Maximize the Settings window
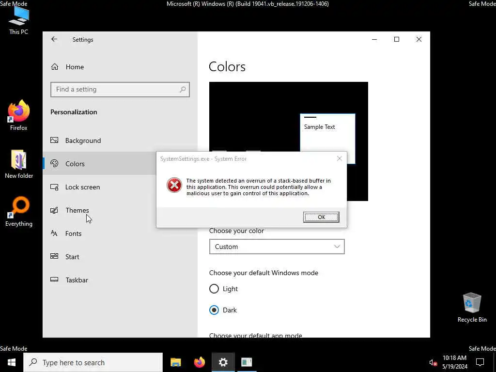The image size is (496, 372). click(397, 39)
